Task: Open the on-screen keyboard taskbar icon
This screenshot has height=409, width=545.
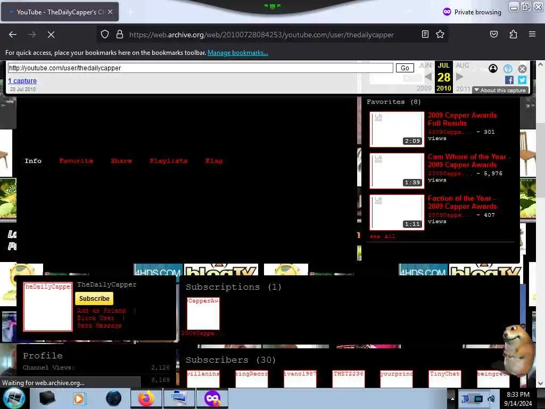Action: 179,398
